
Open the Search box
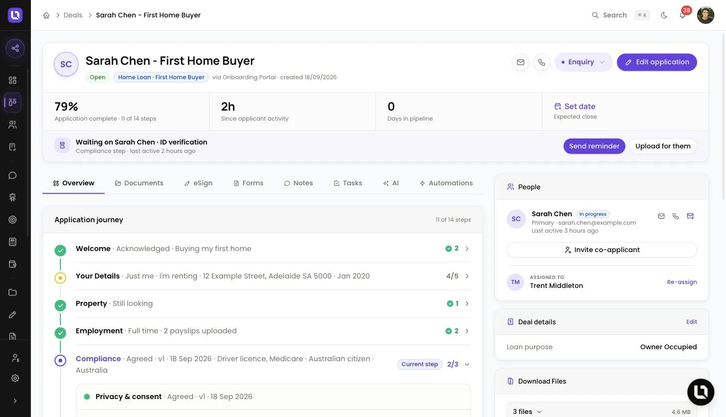tap(620, 15)
